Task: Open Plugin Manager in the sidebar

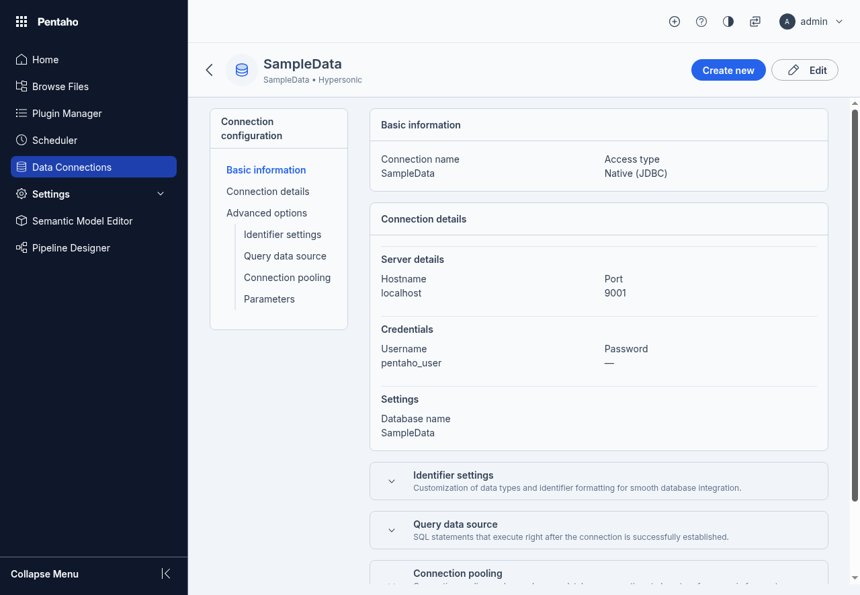Action: pyautogui.click(x=67, y=113)
